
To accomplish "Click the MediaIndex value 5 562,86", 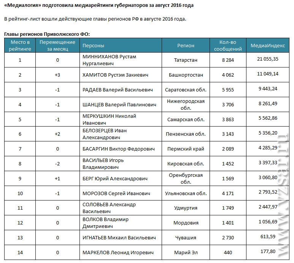I will [268, 118].
